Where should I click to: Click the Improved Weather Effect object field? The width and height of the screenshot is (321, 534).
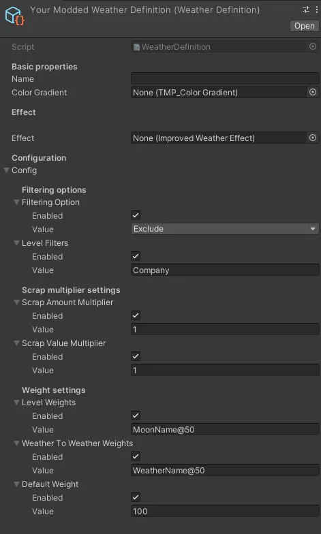click(x=219, y=138)
